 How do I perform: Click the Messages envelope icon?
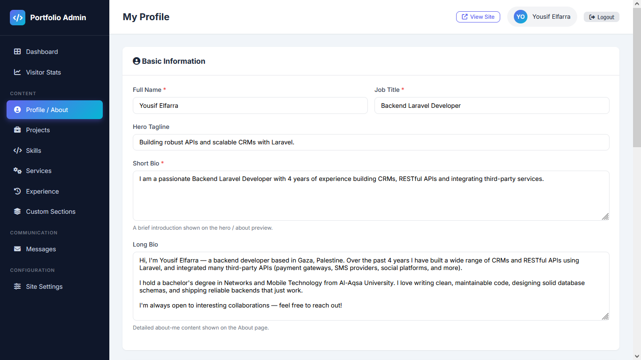point(17,249)
